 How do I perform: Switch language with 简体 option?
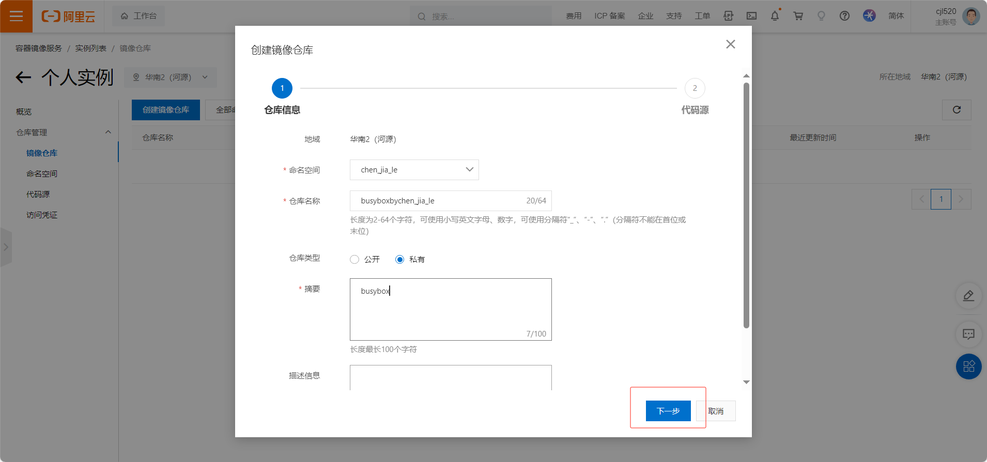pos(896,16)
